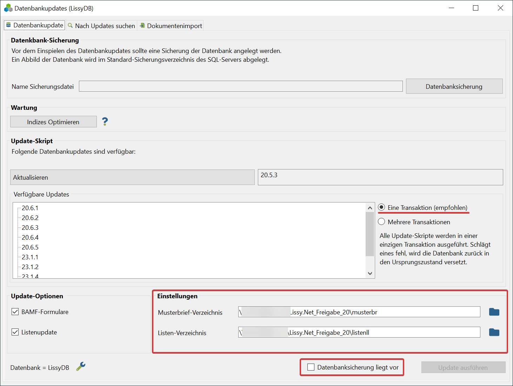Click the version field showing 20.5.3

click(x=380, y=177)
